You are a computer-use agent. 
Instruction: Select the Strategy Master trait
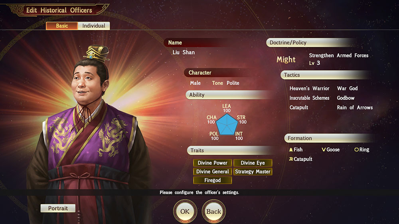point(253,171)
